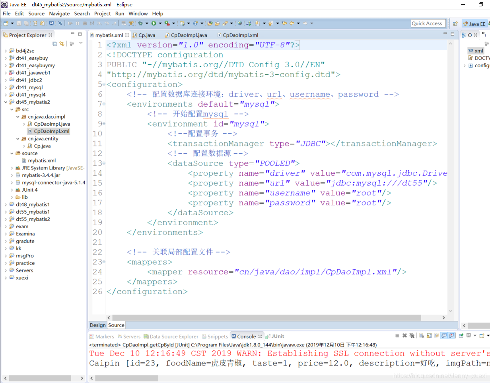Click the Clear Console icon
490x383 pixels.
point(422,336)
